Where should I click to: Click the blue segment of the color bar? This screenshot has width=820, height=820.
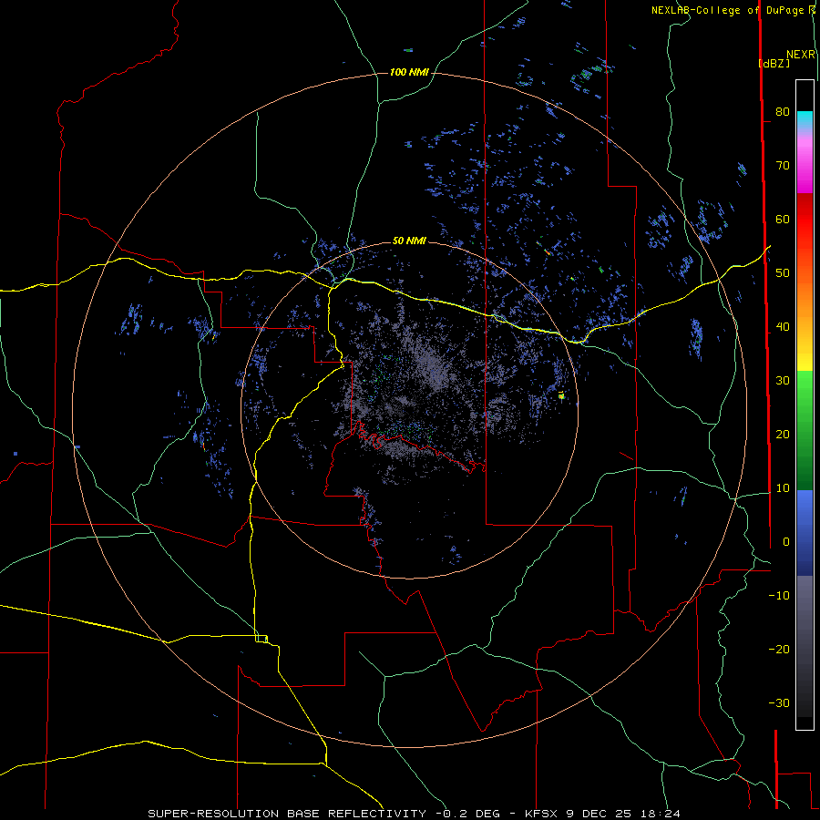(805, 531)
